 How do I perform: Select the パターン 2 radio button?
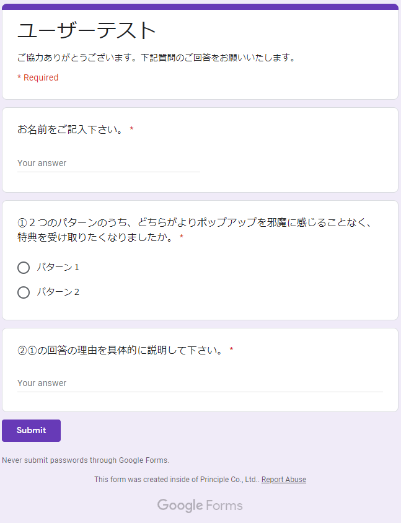[24, 292]
